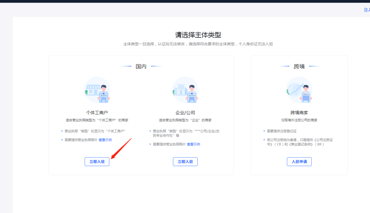Click the 个体工商户 type title
Viewport: 370px width, 213px height.
97,113
